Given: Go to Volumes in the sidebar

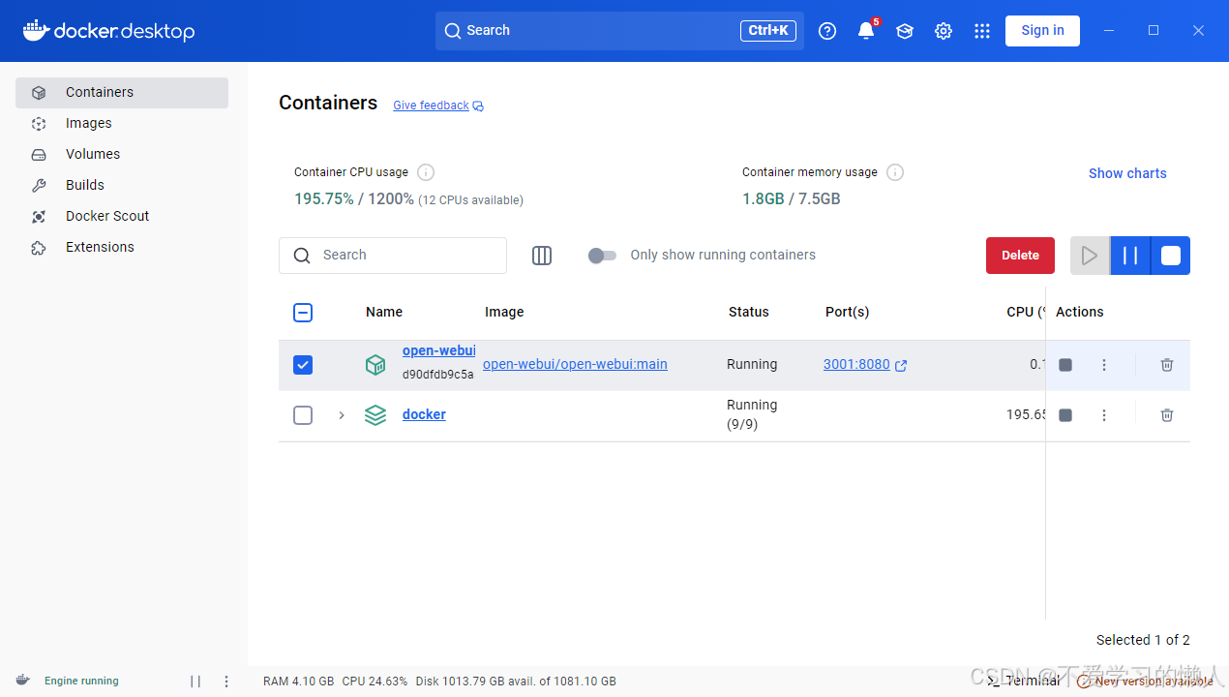Looking at the screenshot, I should [122, 155].
